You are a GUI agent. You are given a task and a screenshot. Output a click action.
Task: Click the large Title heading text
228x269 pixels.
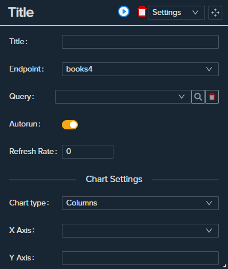tap(21, 13)
